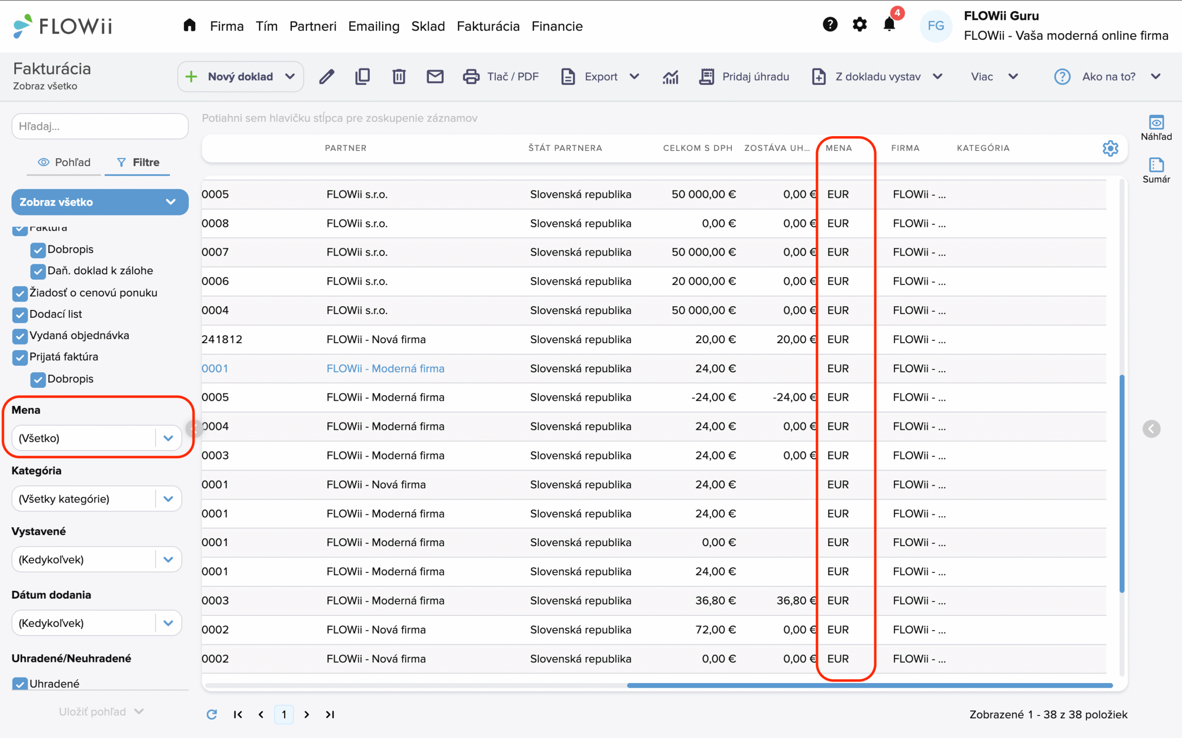1182x738 pixels.
Task: Open the statistics chart icon
Action: [x=670, y=77]
